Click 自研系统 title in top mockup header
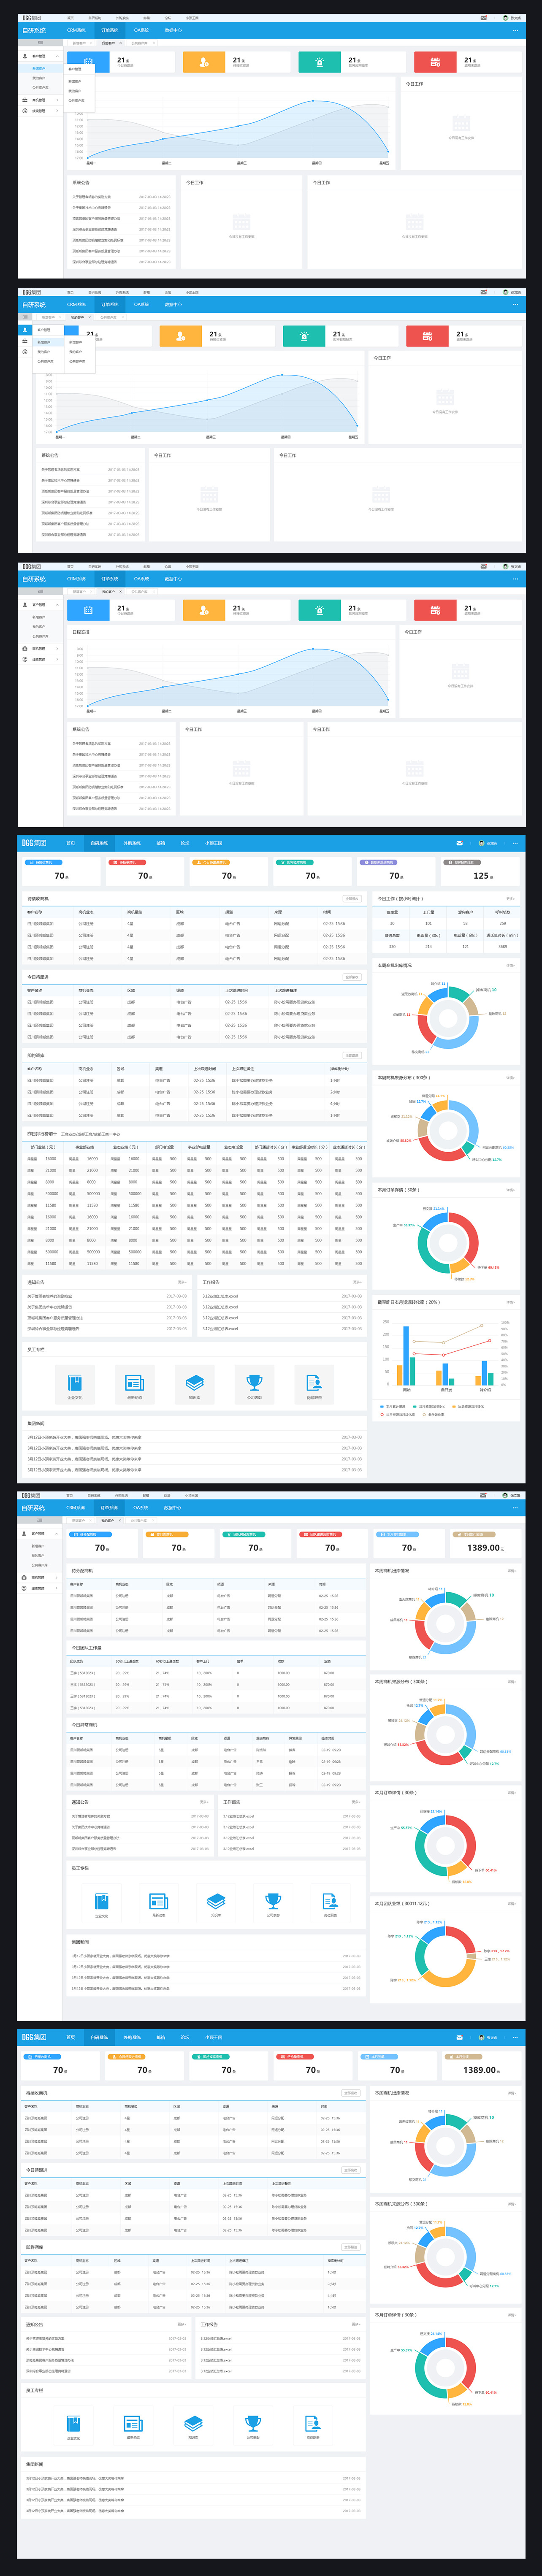Screen dimensions: 542x2576 click(x=34, y=30)
